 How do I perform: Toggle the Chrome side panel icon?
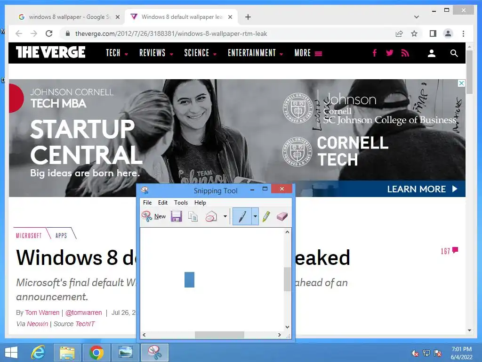433,33
